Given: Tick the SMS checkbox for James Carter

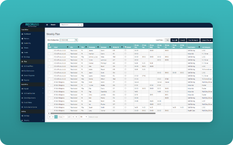Looking at the screenshot, I should [49, 51].
